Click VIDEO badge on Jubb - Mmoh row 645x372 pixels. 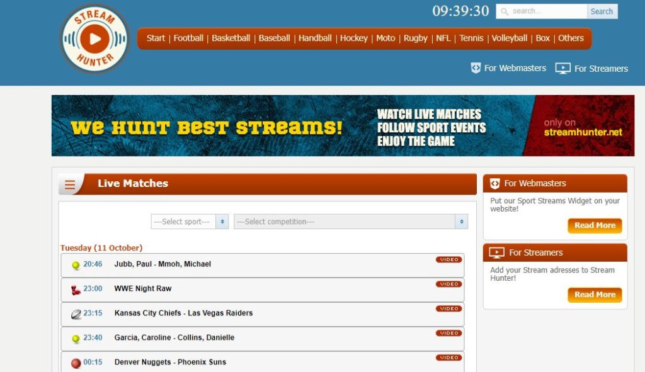point(448,259)
